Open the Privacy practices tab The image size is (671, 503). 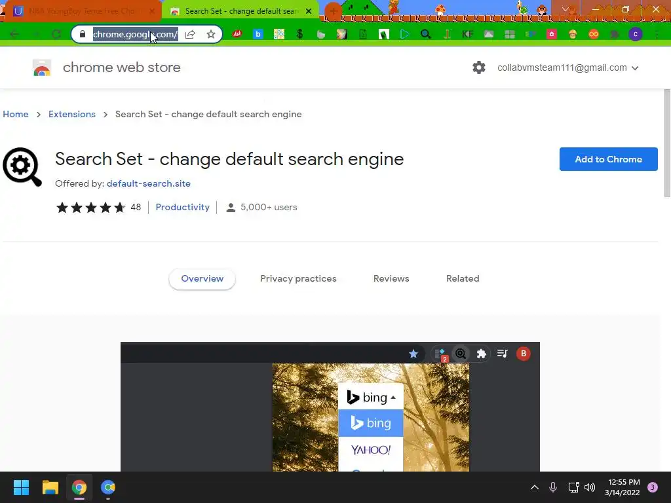coord(298,278)
